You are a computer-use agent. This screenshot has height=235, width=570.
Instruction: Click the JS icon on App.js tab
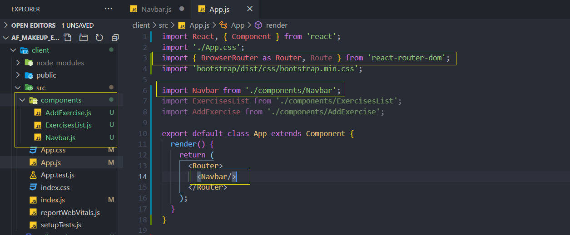pyautogui.click(x=201, y=9)
